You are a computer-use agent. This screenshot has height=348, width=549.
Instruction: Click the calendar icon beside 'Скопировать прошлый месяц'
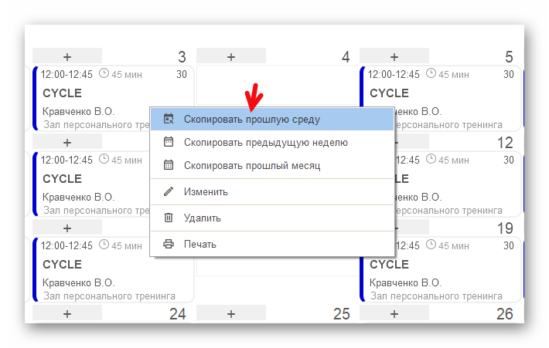point(169,165)
